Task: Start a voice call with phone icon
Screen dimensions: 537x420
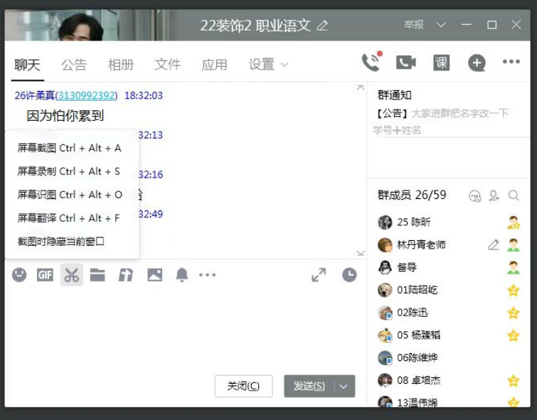Action: [x=371, y=63]
